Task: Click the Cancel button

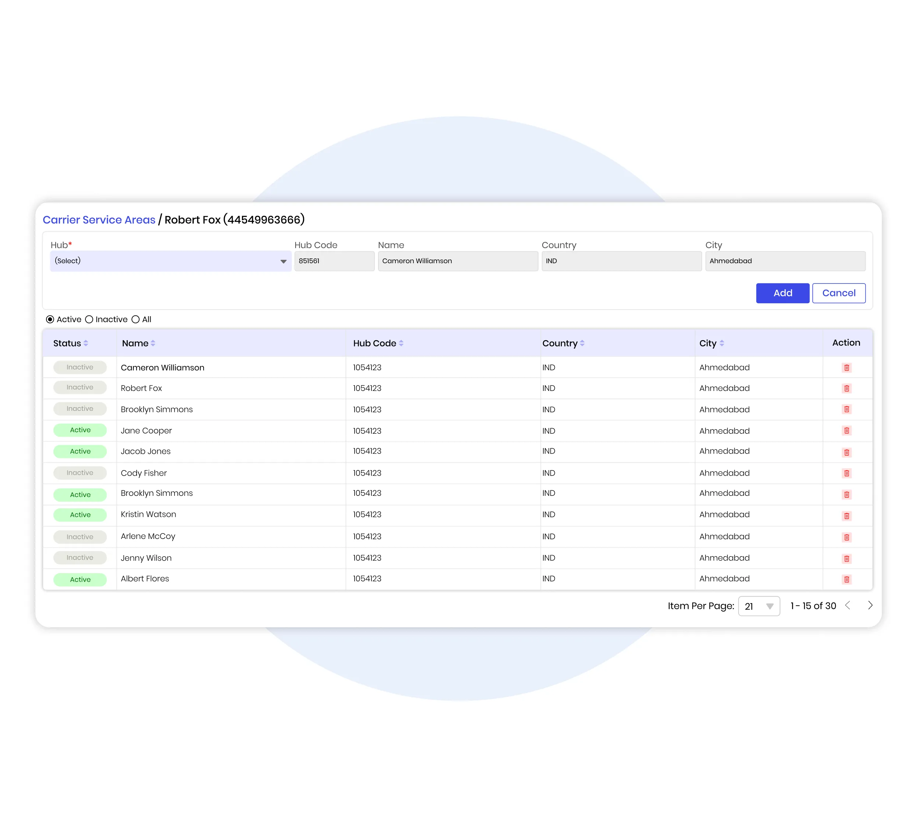Action: click(x=838, y=293)
